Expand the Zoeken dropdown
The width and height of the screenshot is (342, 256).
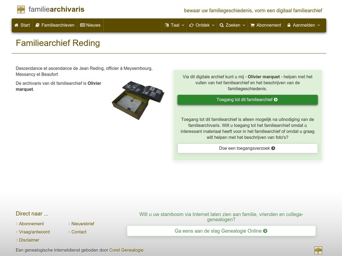click(x=233, y=25)
